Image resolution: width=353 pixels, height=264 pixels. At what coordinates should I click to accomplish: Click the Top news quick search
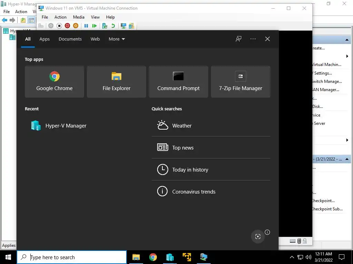pyautogui.click(x=211, y=147)
